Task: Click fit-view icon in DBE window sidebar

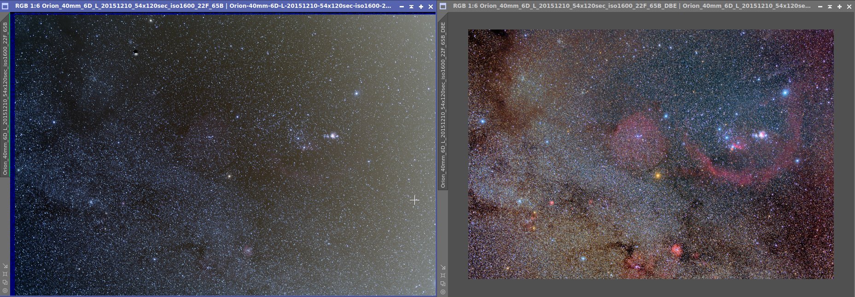Action: click(x=443, y=275)
